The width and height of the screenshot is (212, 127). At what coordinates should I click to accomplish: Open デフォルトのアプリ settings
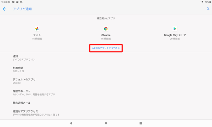106,81
